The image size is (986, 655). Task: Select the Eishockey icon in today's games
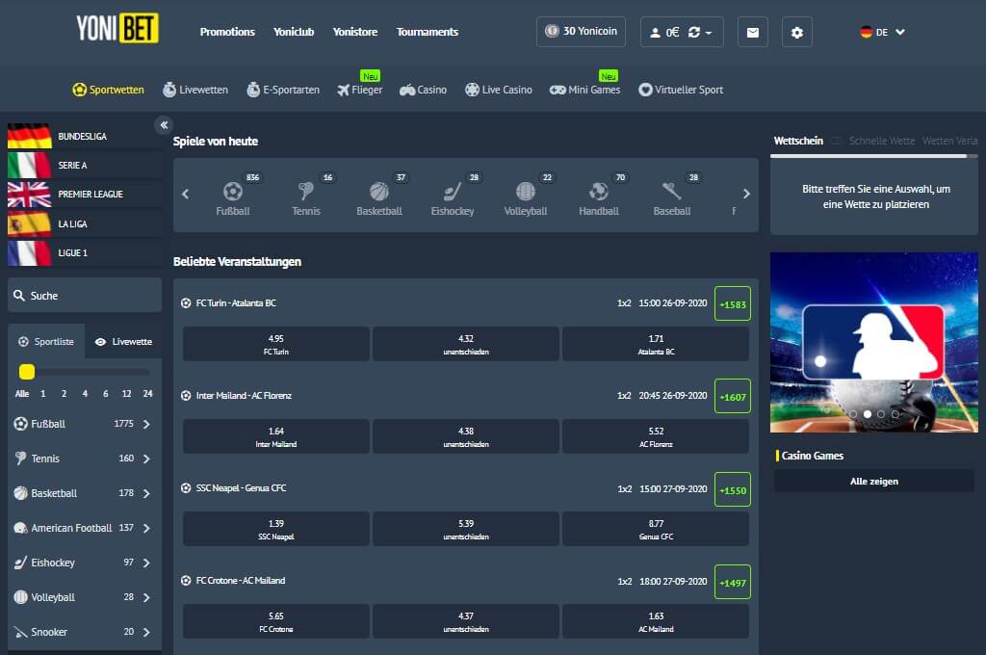[453, 191]
